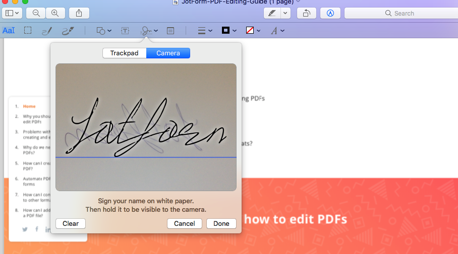Image resolution: width=458 pixels, height=254 pixels.
Task: Open the text style font menu
Action: [x=277, y=31]
